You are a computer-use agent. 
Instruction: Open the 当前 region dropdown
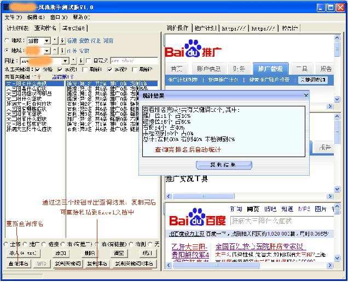coord(47,41)
